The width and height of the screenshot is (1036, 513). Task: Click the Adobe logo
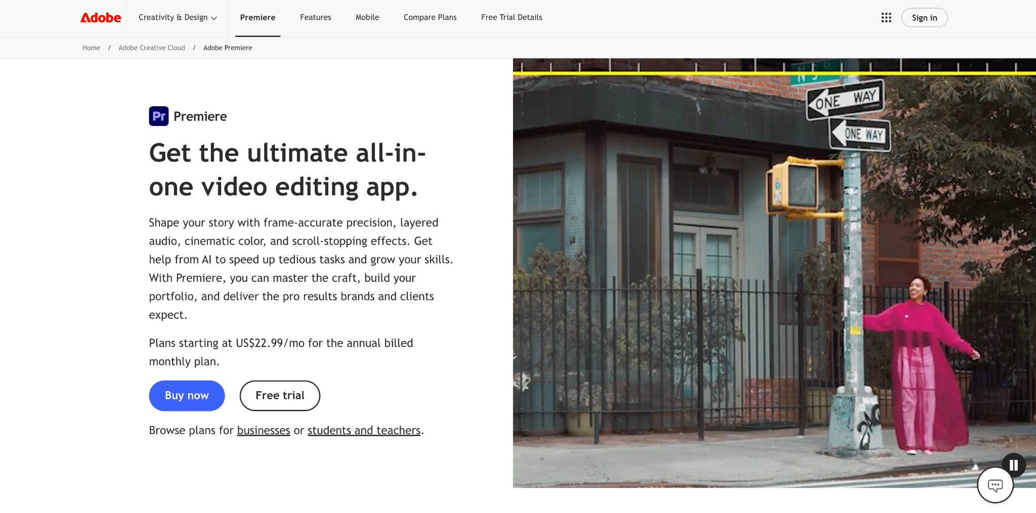[101, 18]
